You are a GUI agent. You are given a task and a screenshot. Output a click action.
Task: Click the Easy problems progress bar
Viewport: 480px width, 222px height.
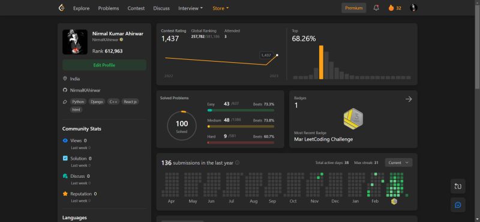point(241,110)
